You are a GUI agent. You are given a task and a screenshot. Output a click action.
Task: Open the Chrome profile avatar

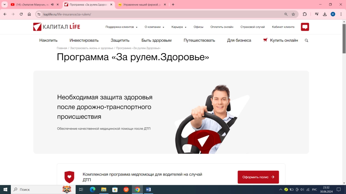click(333, 14)
